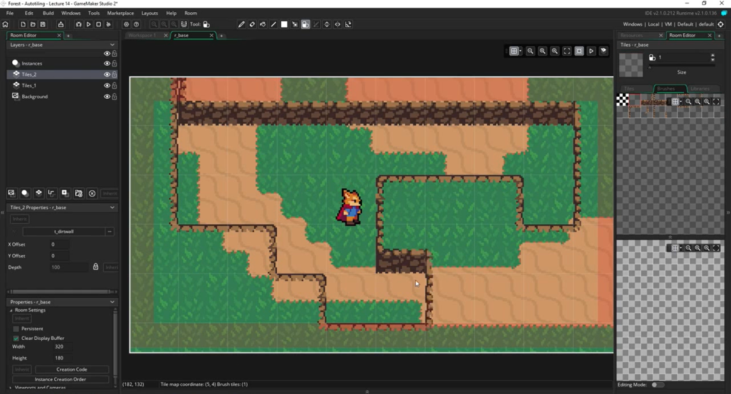Lock the Instances layer
731x394 pixels.
(114, 64)
